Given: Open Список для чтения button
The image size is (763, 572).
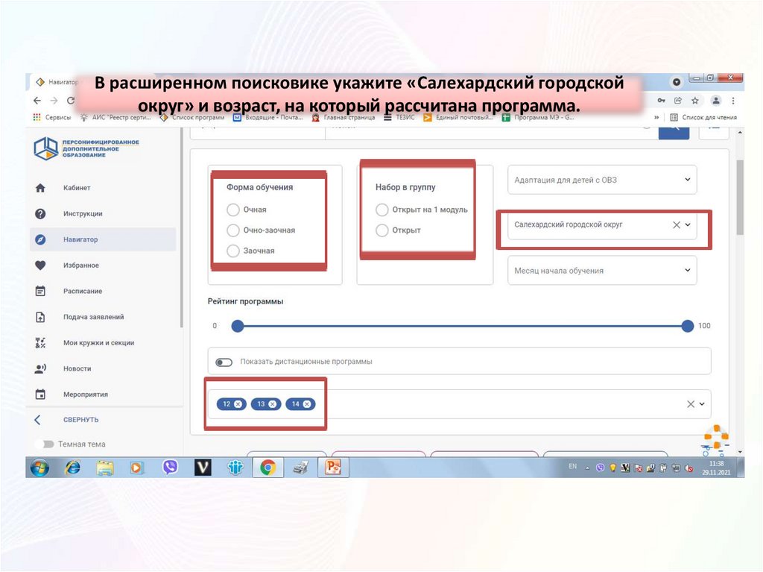Looking at the screenshot, I should coord(703,117).
